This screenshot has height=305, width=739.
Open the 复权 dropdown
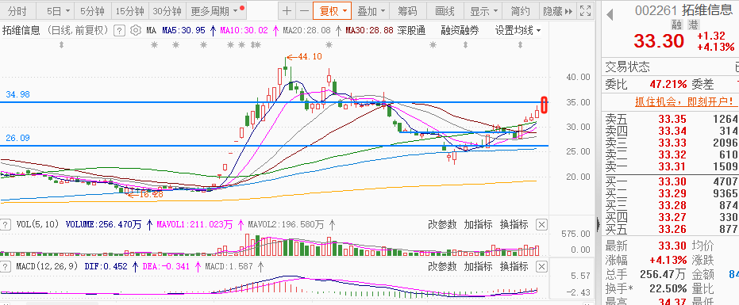333,11
